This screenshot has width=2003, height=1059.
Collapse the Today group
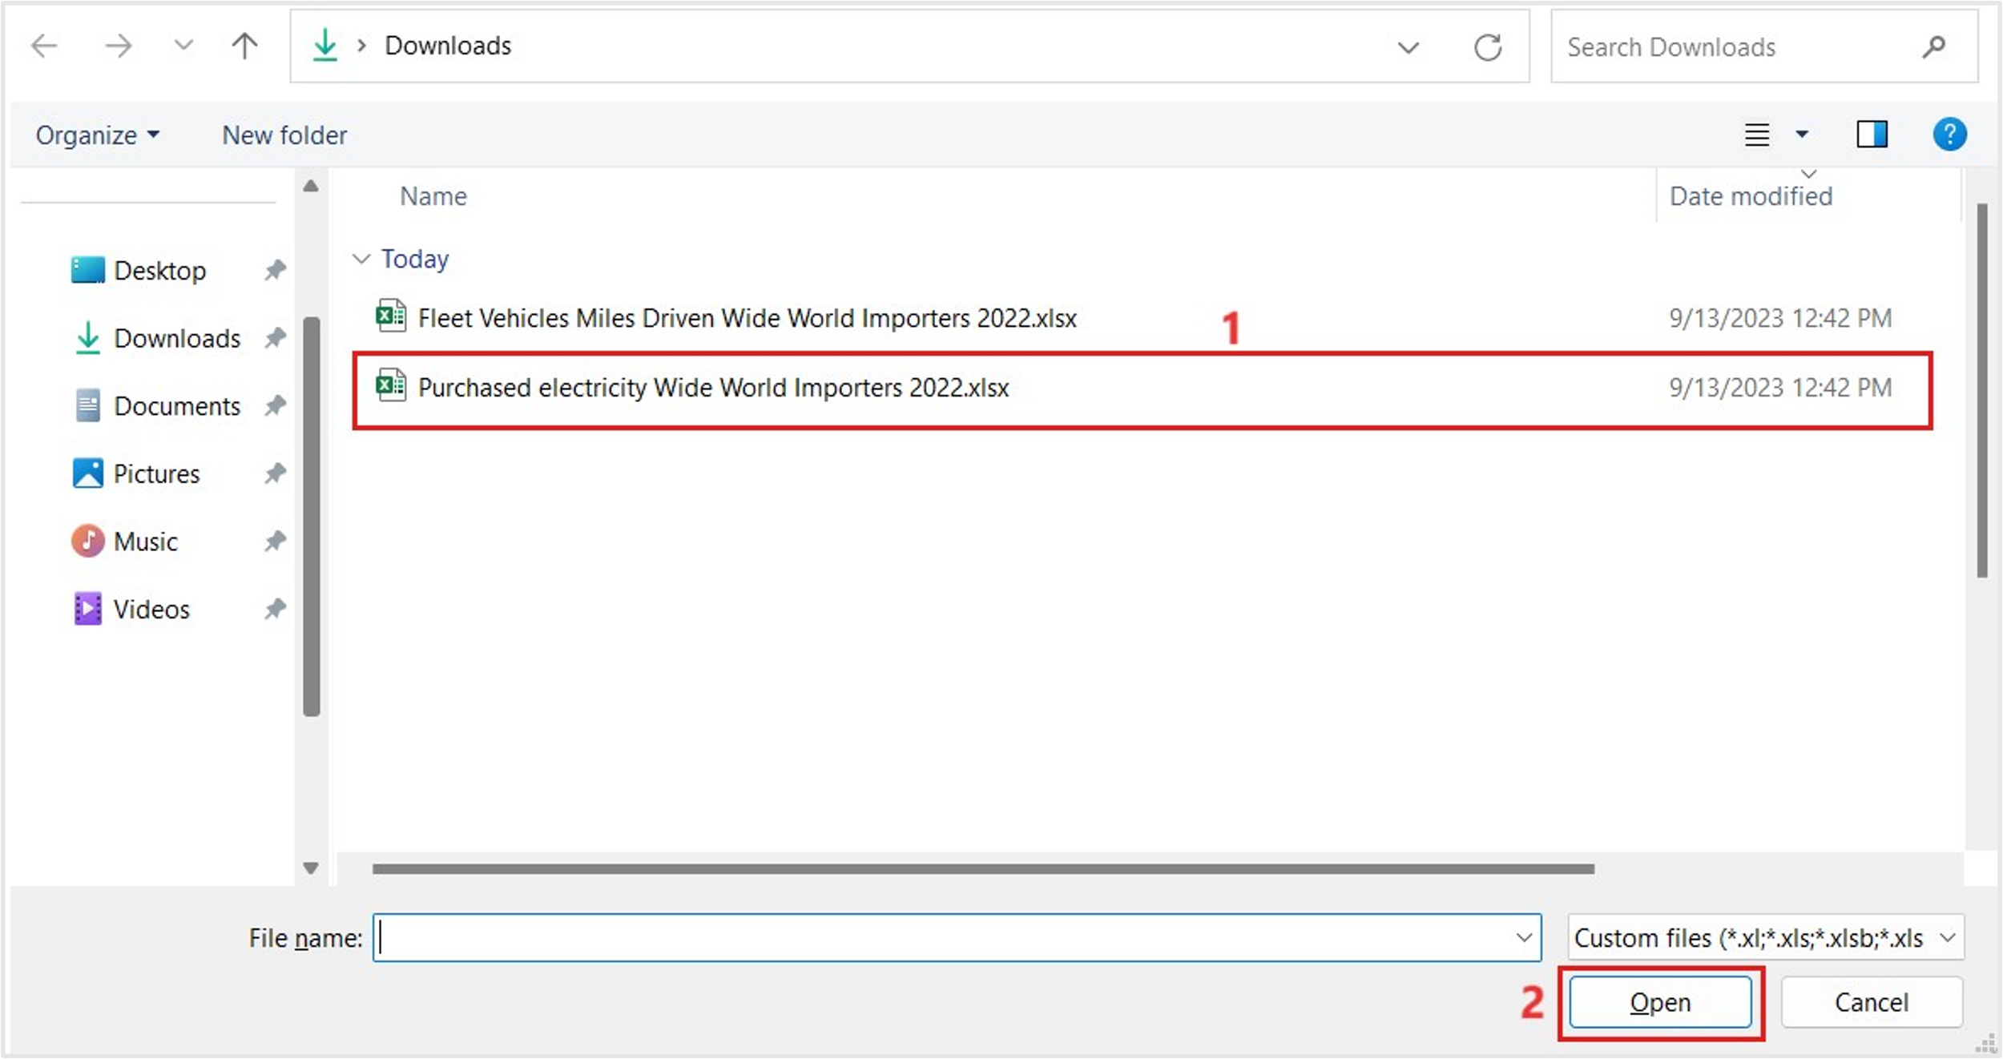(361, 259)
